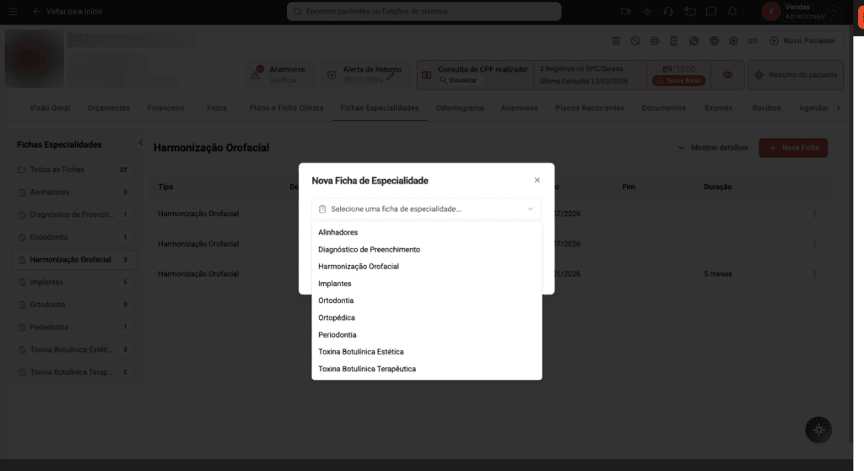Viewport: 864px width, 471px height.
Task: Select Alinhadores in the sidebar list
Action: point(74,192)
